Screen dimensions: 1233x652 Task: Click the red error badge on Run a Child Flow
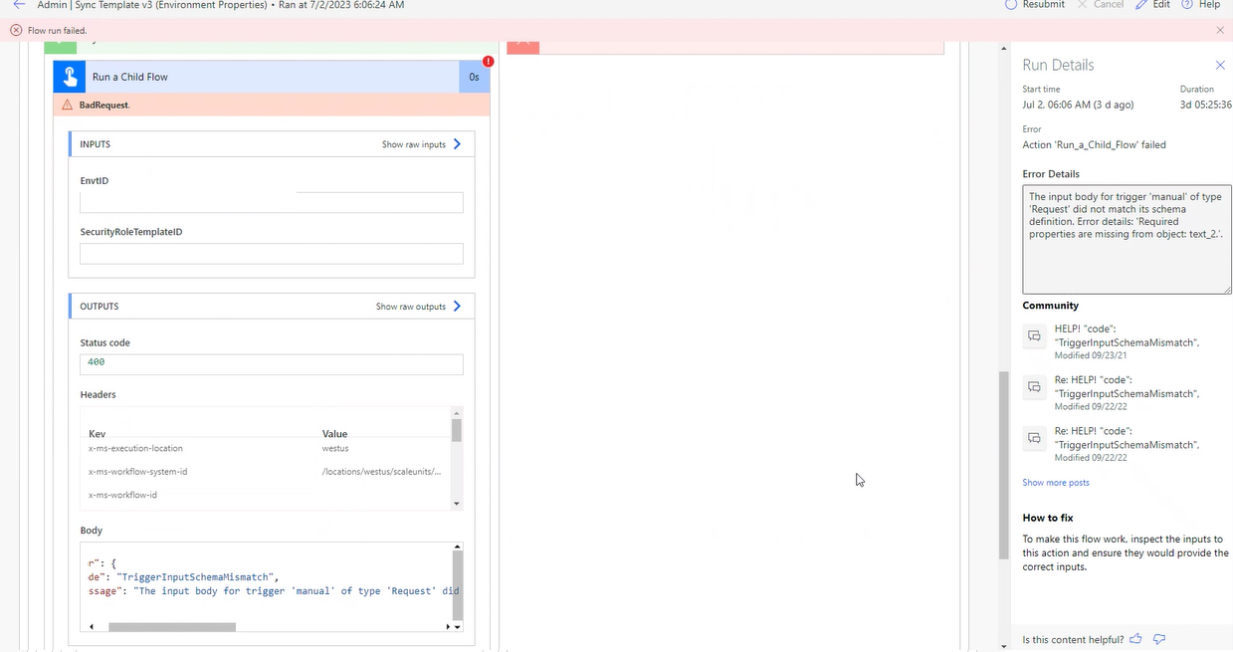[488, 61]
